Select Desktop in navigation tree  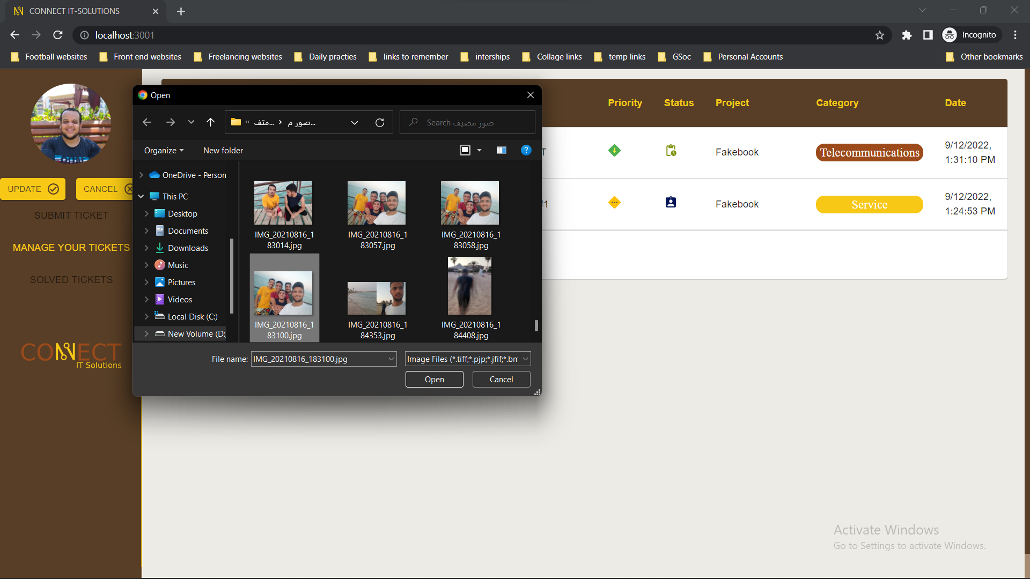click(182, 214)
